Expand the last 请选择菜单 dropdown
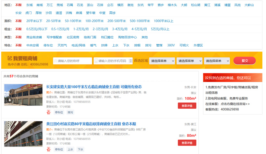The height and width of the screenshot is (154, 266). click(217, 61)
